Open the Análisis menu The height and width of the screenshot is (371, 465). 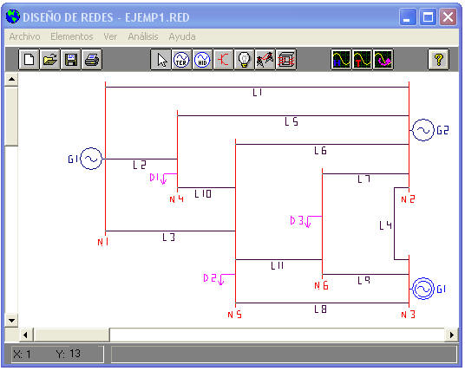pyautogui.click(x=143, y=36)
